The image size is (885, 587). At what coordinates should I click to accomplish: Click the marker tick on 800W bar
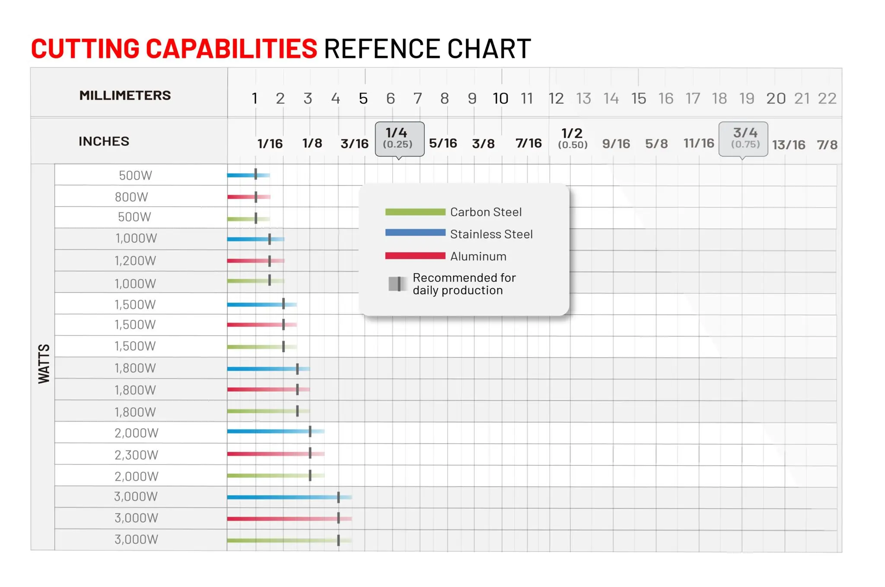(x=256, y=197)
